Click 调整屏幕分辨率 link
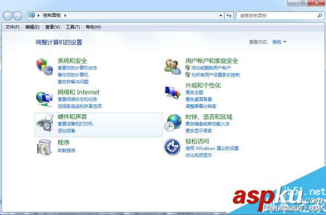The width and height of the screenshot is (326, 215). (201, 106)
